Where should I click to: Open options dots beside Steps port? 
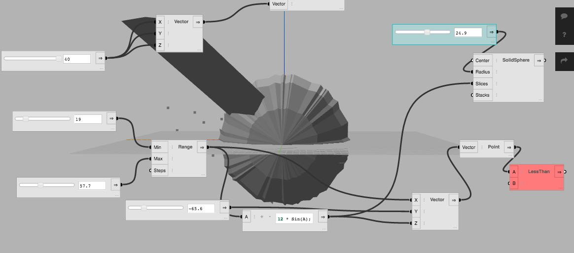173,170
